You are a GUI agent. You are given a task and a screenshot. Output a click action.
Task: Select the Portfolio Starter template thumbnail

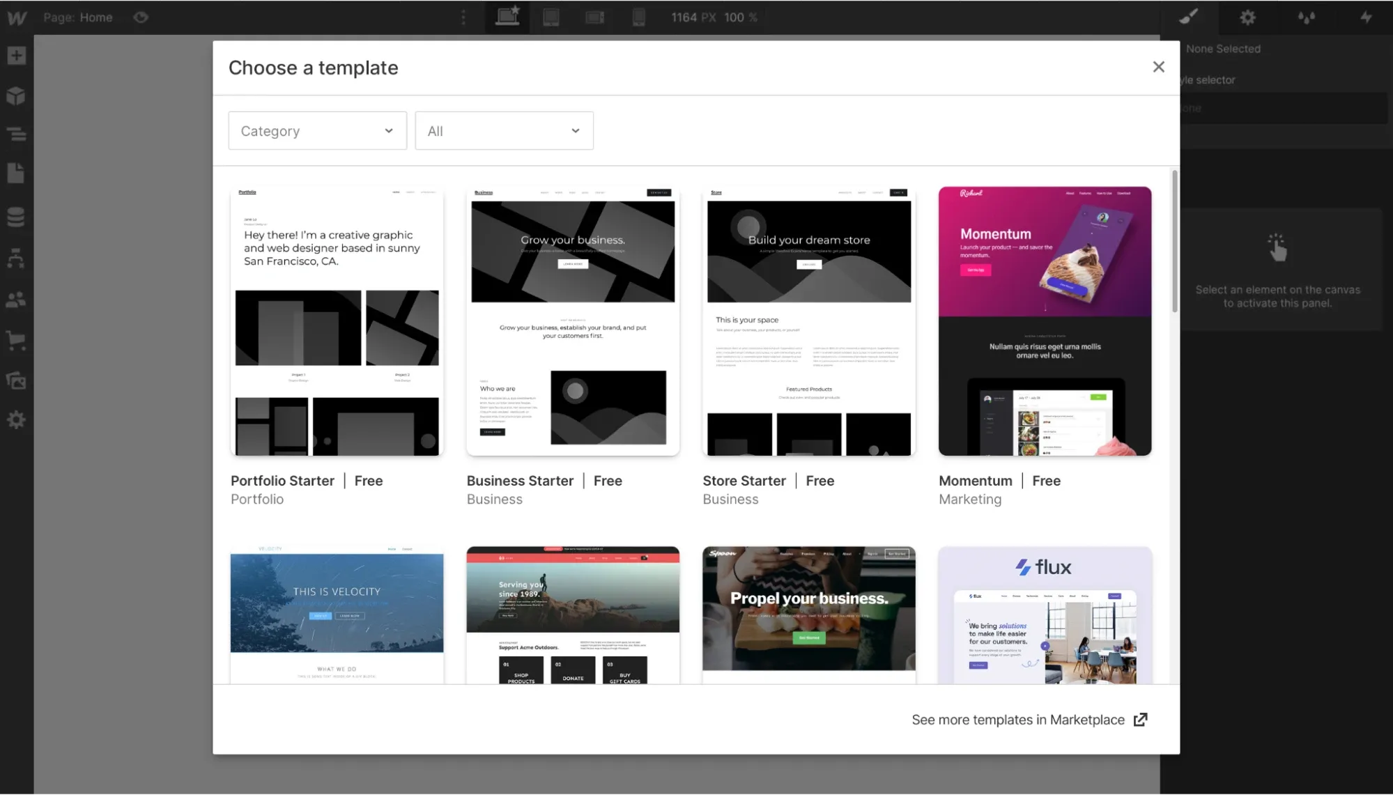[337, 321]
